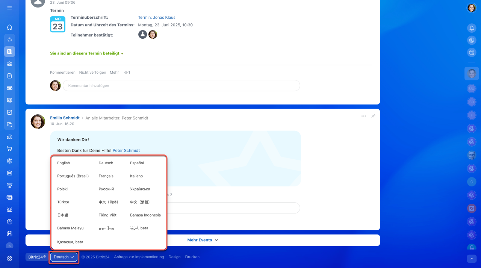Screen dimensions: 481x268
Task: Open the F chat avatar in right panel
Action: click(x=472, y=115)
